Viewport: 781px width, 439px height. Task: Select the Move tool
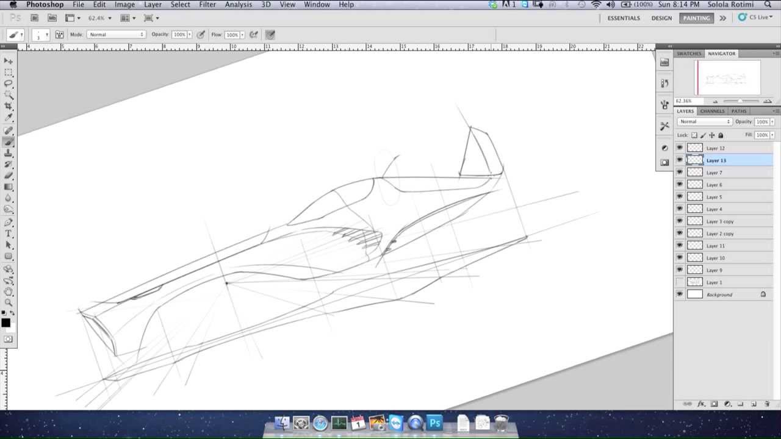click(x=9, y=61)
